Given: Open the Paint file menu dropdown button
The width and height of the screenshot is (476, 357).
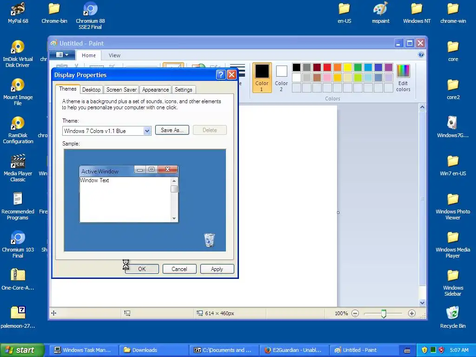Looking at the screenshot, I should click(62, 55).
